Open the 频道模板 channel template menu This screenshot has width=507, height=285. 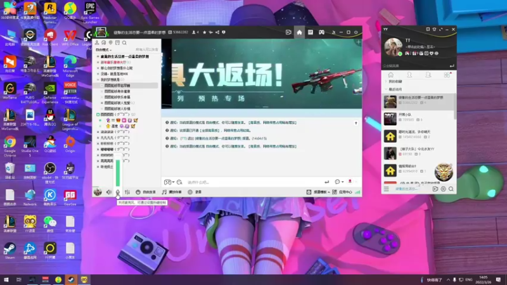[x=318, y=192]
